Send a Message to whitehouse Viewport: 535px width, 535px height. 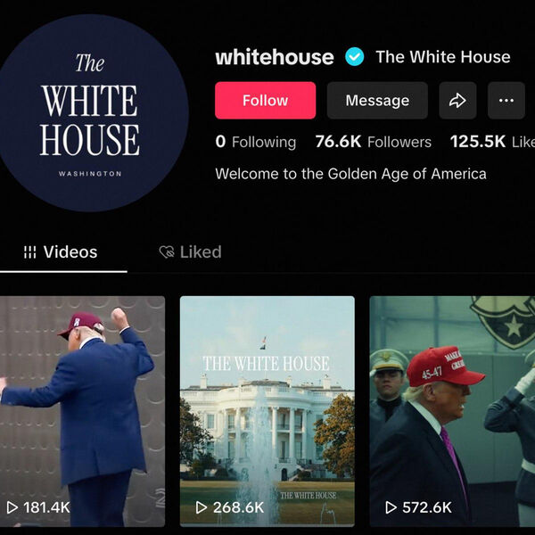pyautogui.click(x=377, y=100)
